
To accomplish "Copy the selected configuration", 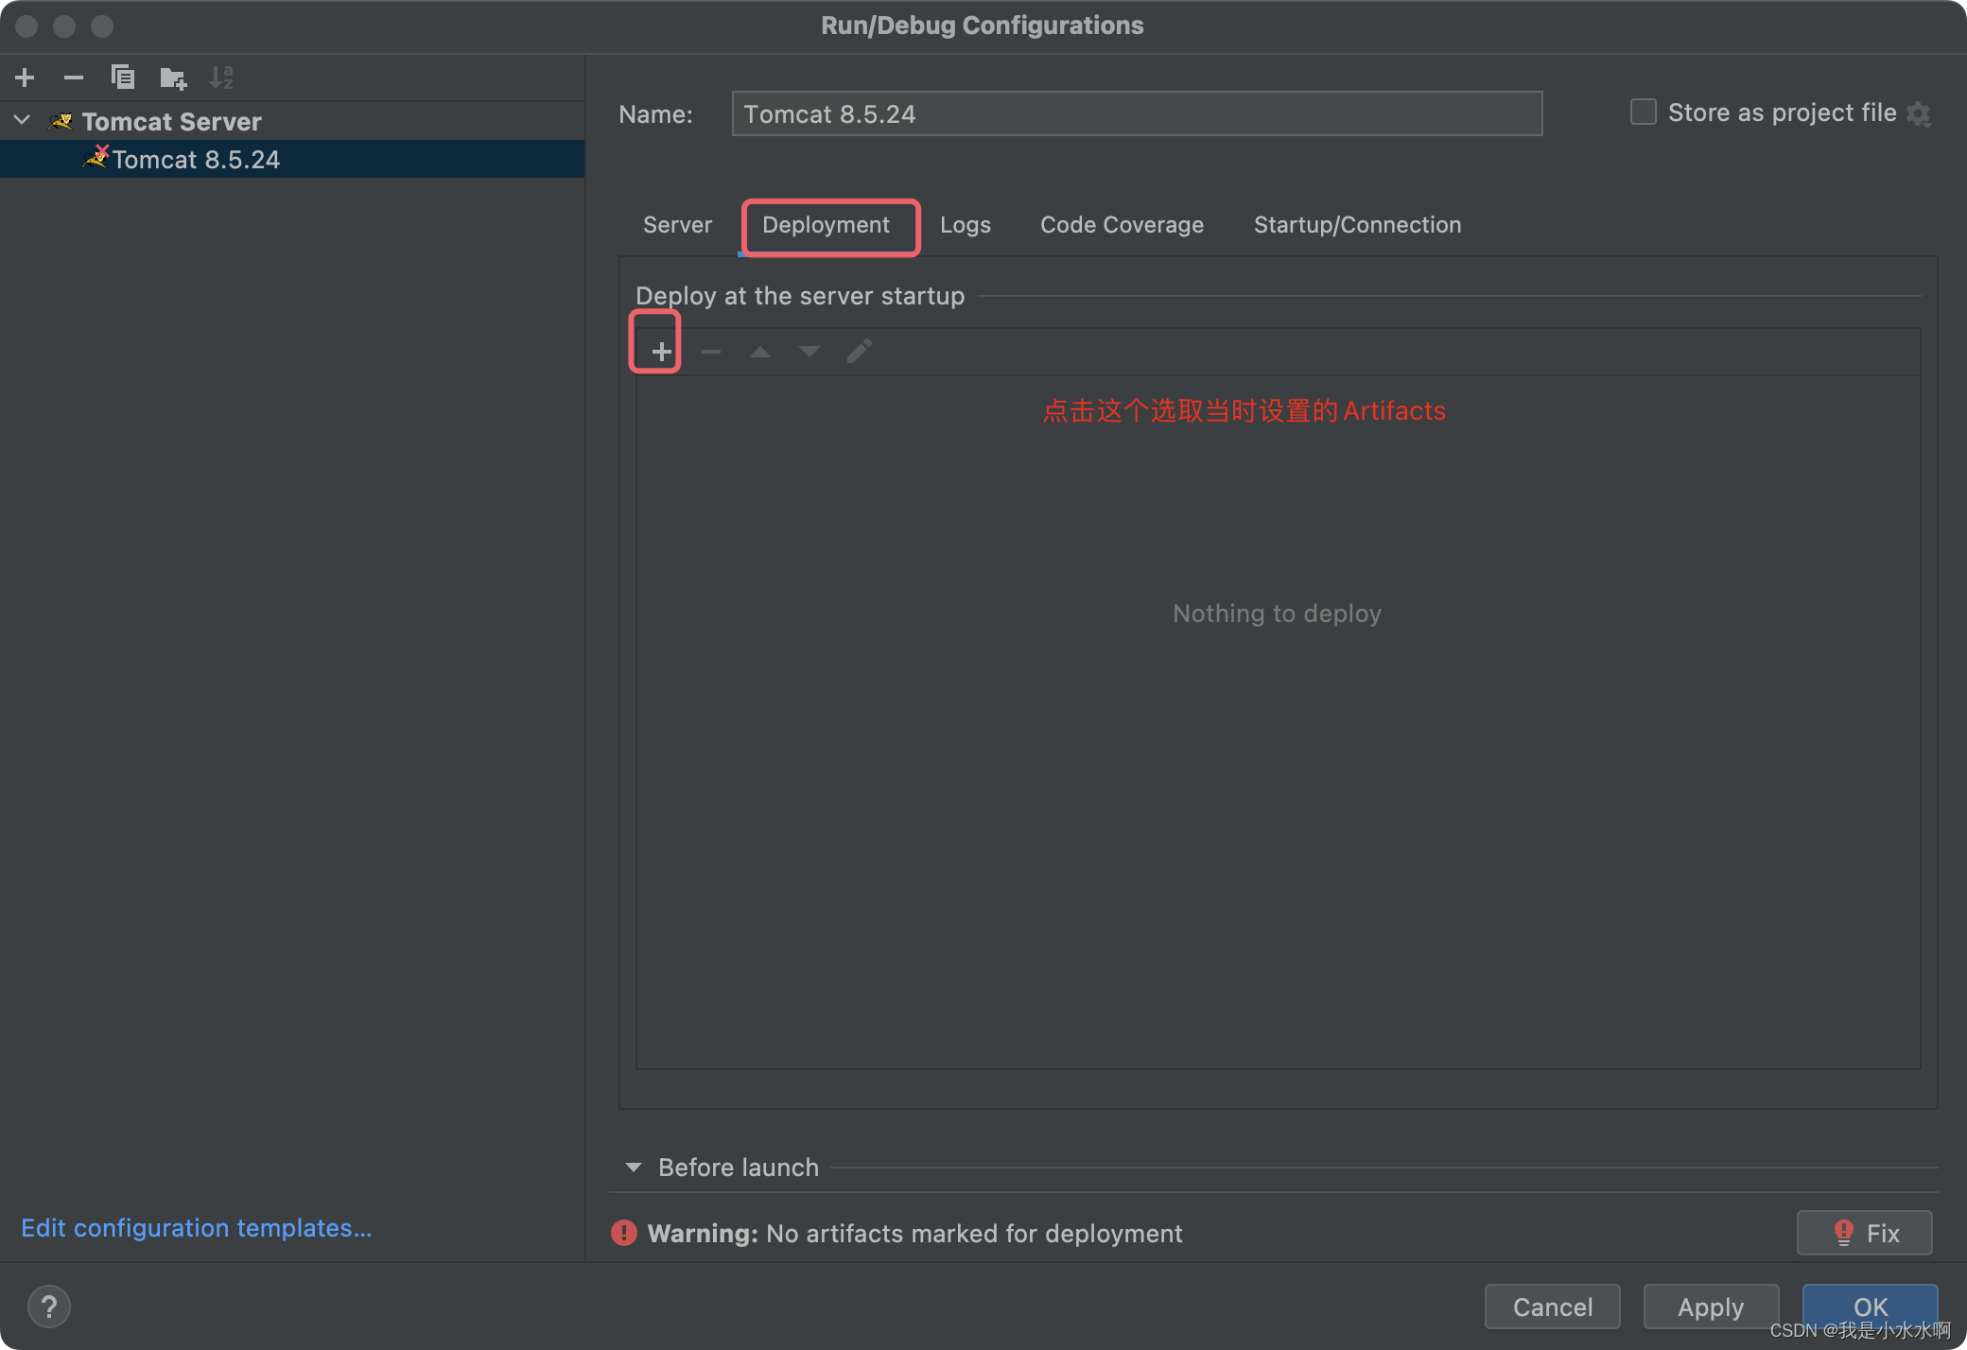I will 123,78.
